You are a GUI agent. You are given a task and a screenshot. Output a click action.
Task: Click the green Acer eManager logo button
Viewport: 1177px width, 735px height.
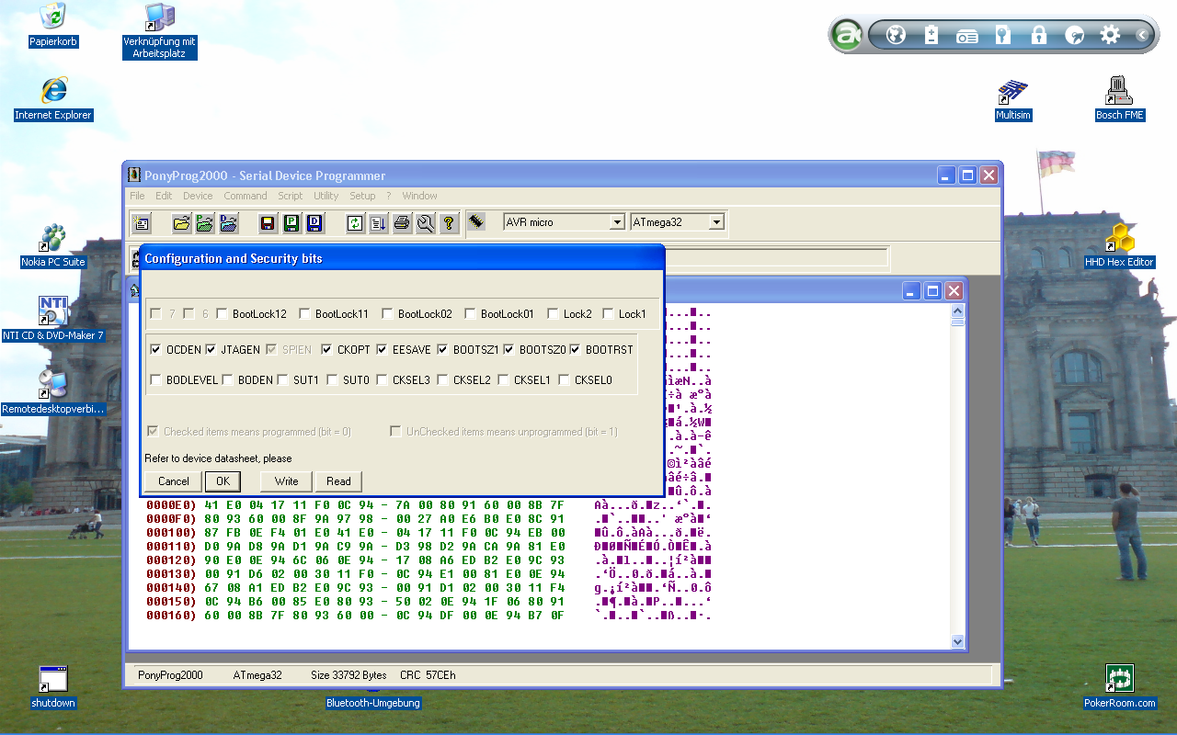coord(846,35)
